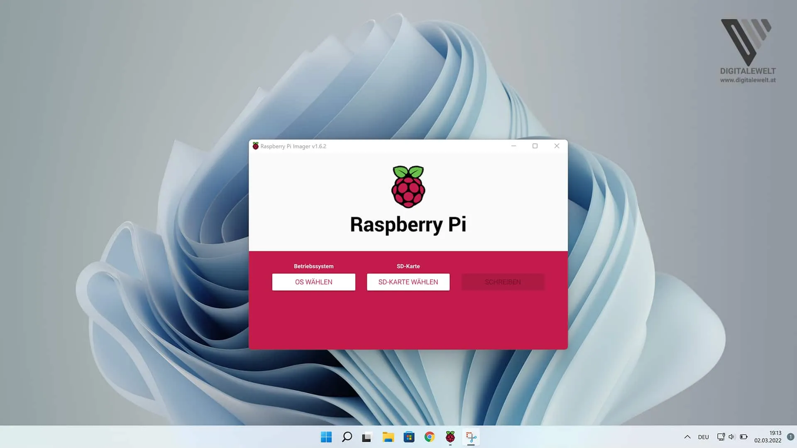Click the SD-Karte label
Viewport: 797px width, 448px height.
click(x=408, y=266)
